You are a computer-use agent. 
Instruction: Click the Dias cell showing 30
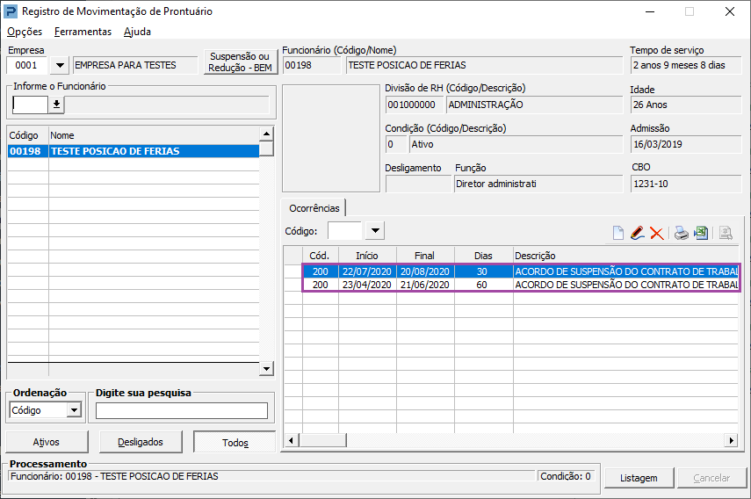482,271
